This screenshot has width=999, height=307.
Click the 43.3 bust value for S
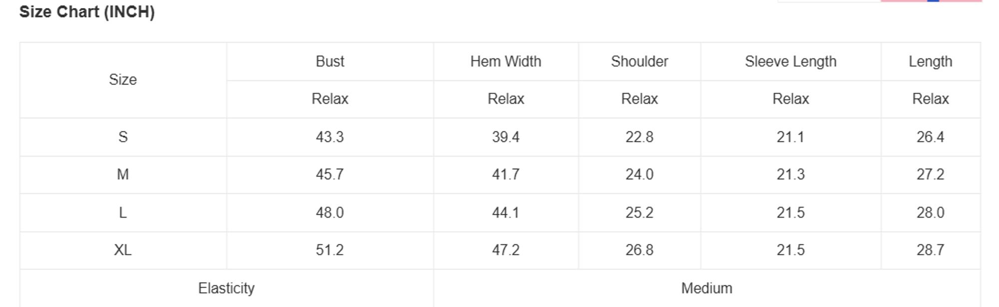tap(330, 137)
